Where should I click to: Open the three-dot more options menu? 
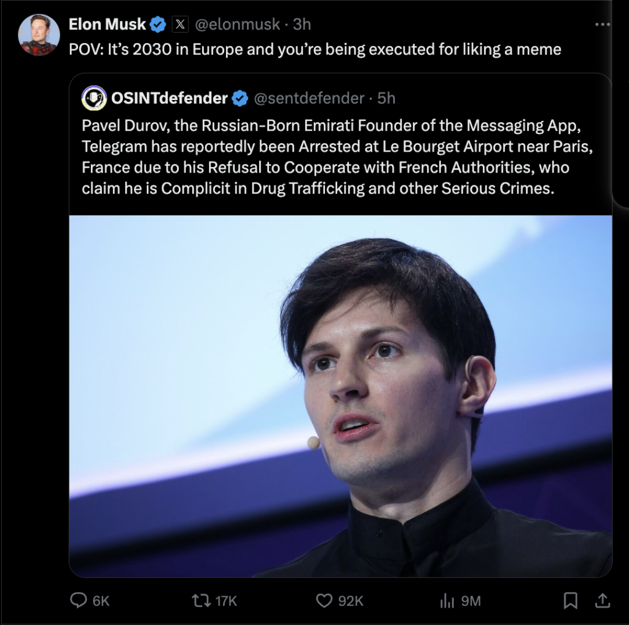tap(603, 25)
